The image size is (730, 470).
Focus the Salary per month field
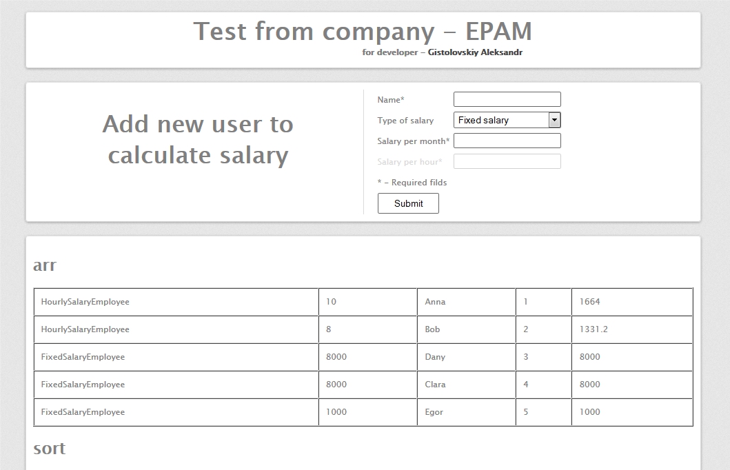tap(507, 141)
